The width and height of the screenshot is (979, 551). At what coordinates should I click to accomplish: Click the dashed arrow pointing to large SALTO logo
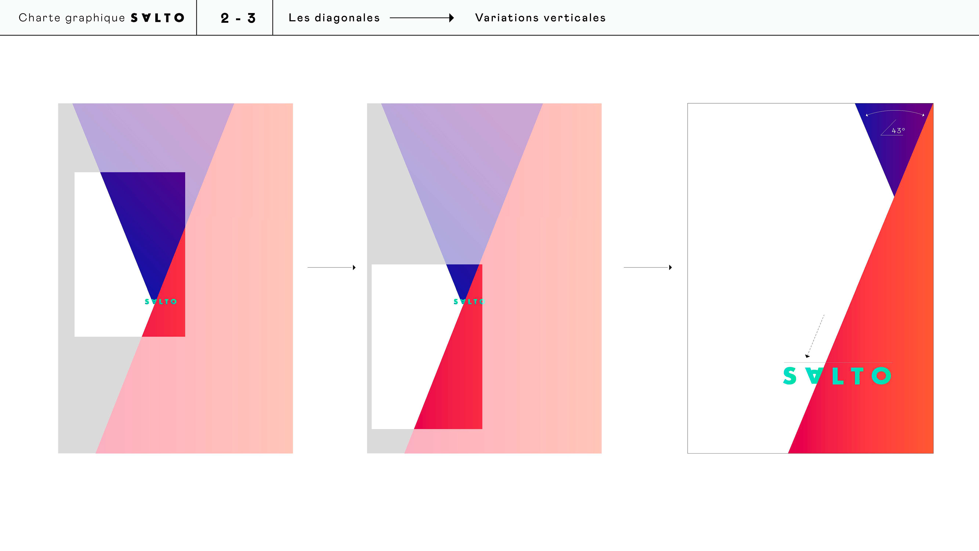click(815, 336)
